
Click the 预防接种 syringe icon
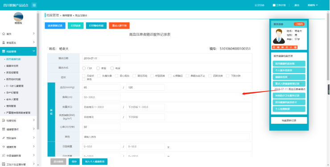click(x=4, y=138)
